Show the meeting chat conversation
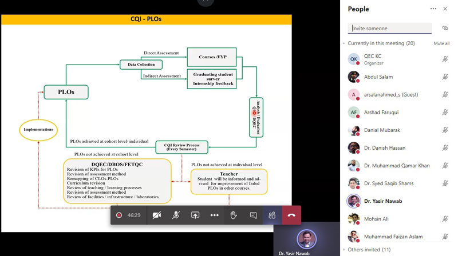The image size is (458, 256). pos(253,215)
